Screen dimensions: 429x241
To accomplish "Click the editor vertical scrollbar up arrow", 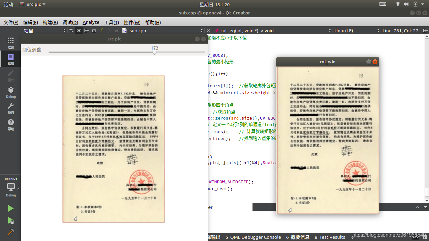I will 426,36.
